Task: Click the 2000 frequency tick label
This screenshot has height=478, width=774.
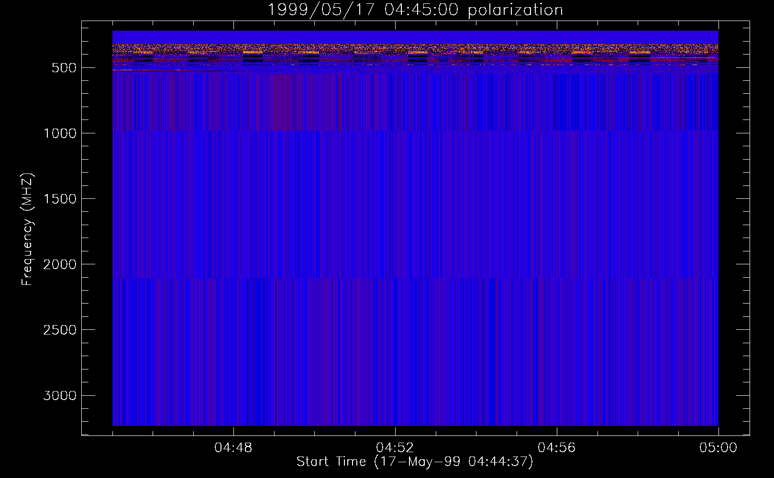Action: [x=60, y=264]
